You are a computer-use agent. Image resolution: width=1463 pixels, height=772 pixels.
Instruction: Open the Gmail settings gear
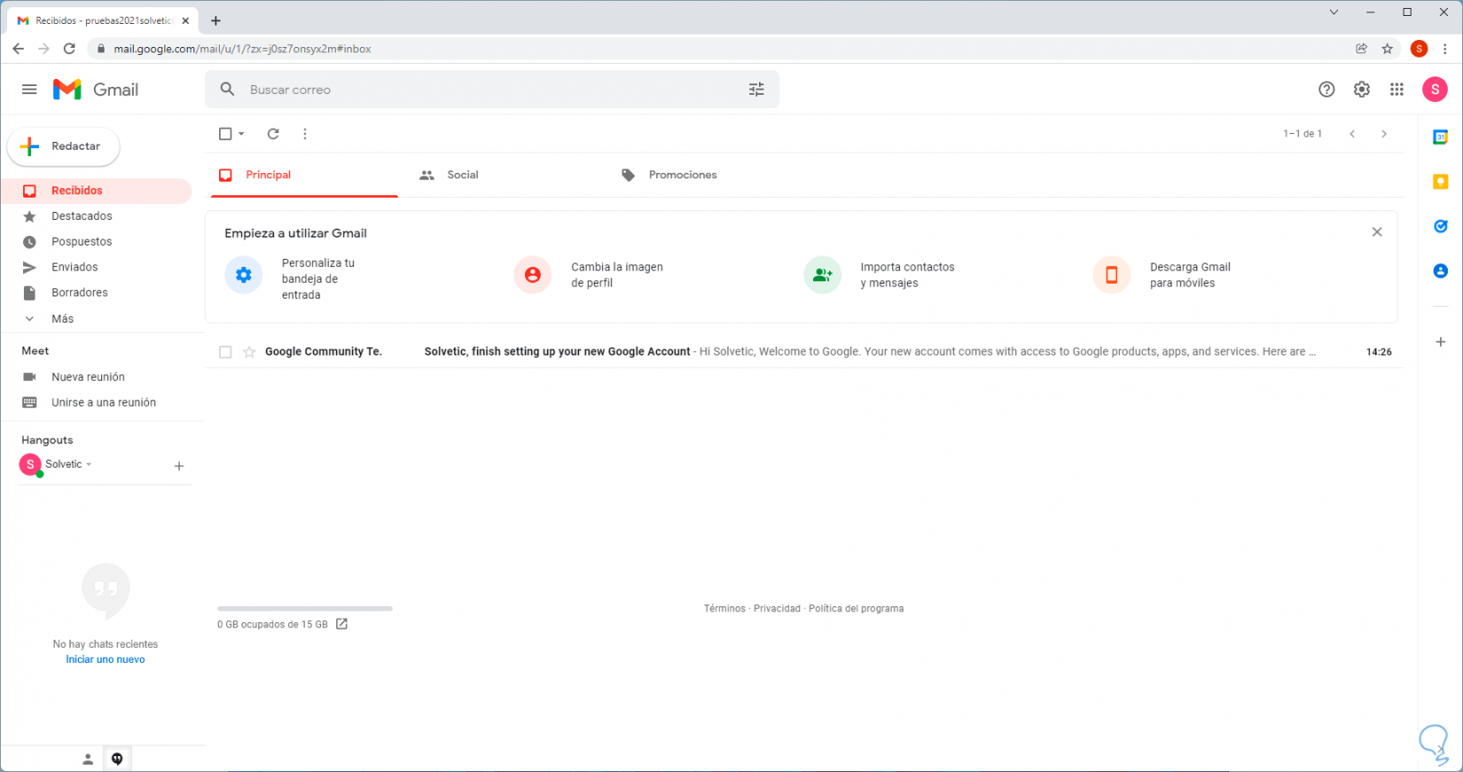pyautogui.click(x=1361, y=90)
